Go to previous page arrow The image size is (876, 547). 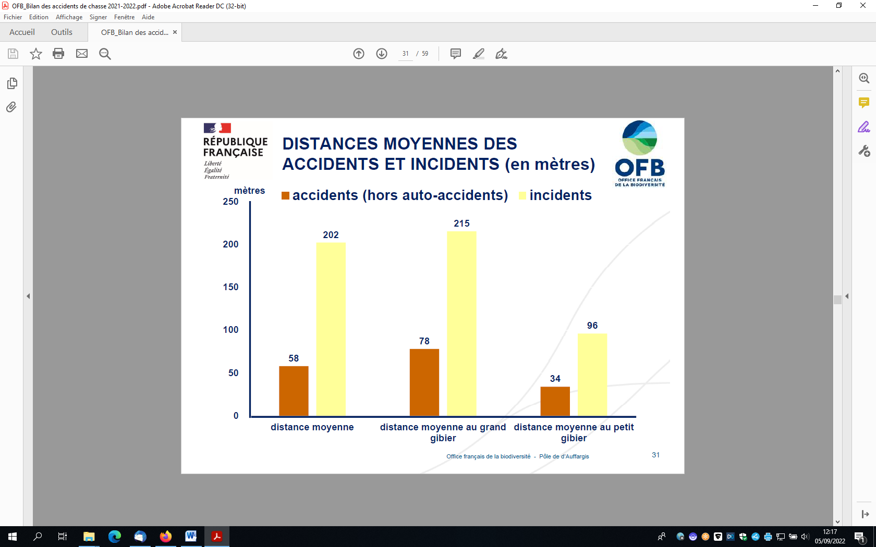(x=359, y=54)
